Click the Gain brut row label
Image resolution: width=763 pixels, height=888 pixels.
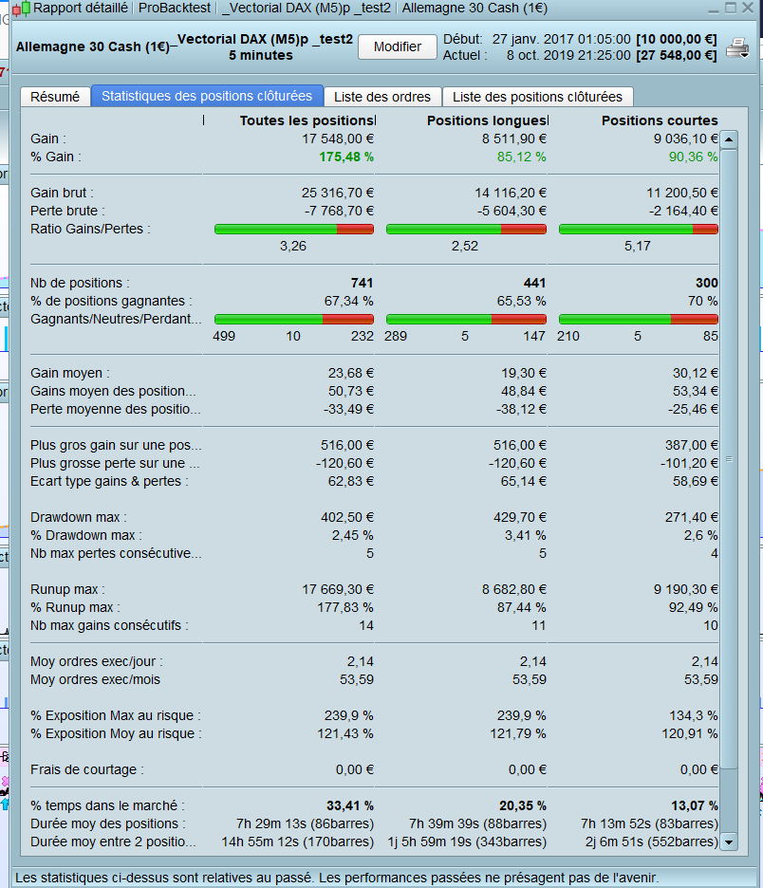click(63, 194)
